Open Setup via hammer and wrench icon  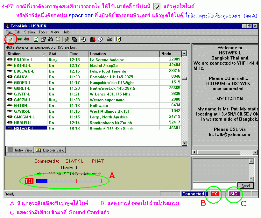[x=67, y=39]
